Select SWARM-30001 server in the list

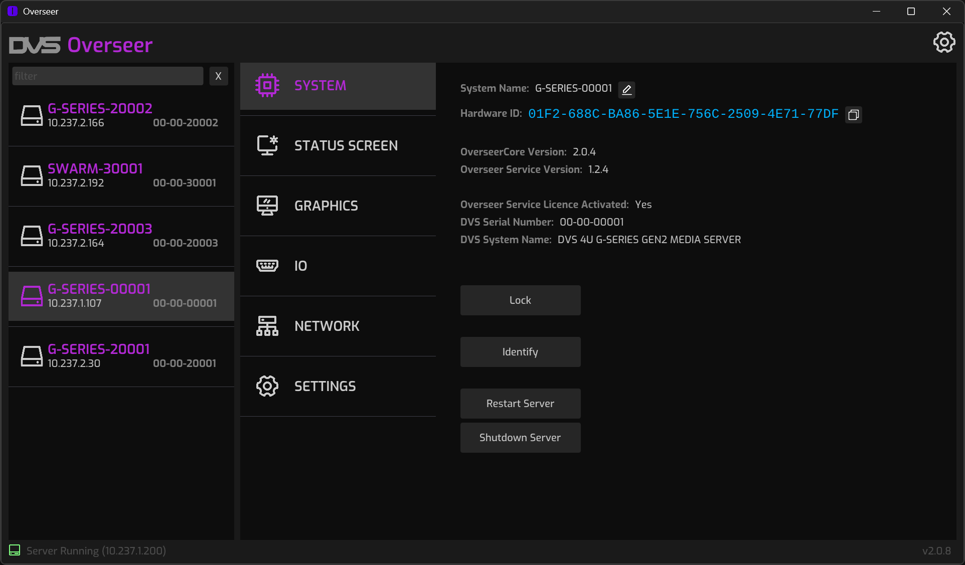121,176
